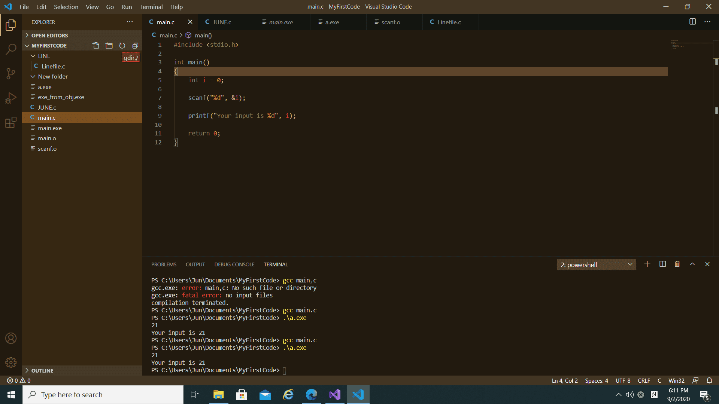Open the Extensions view
The height and width of the screenshot is (404, 719).
click(x=11, y=122)
